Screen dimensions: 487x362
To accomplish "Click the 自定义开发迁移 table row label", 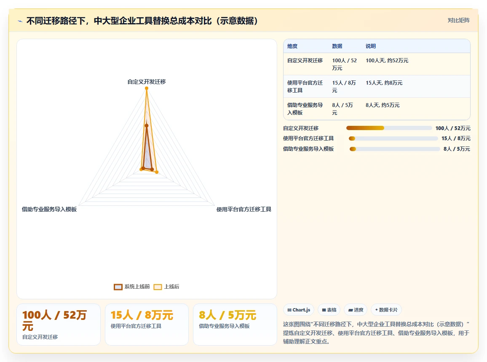I will pyautogui.click(x=305, y=61).
